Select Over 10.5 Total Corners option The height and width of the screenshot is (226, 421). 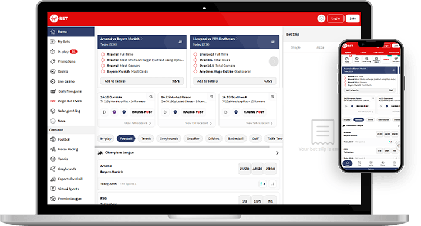tap(196, 66)
